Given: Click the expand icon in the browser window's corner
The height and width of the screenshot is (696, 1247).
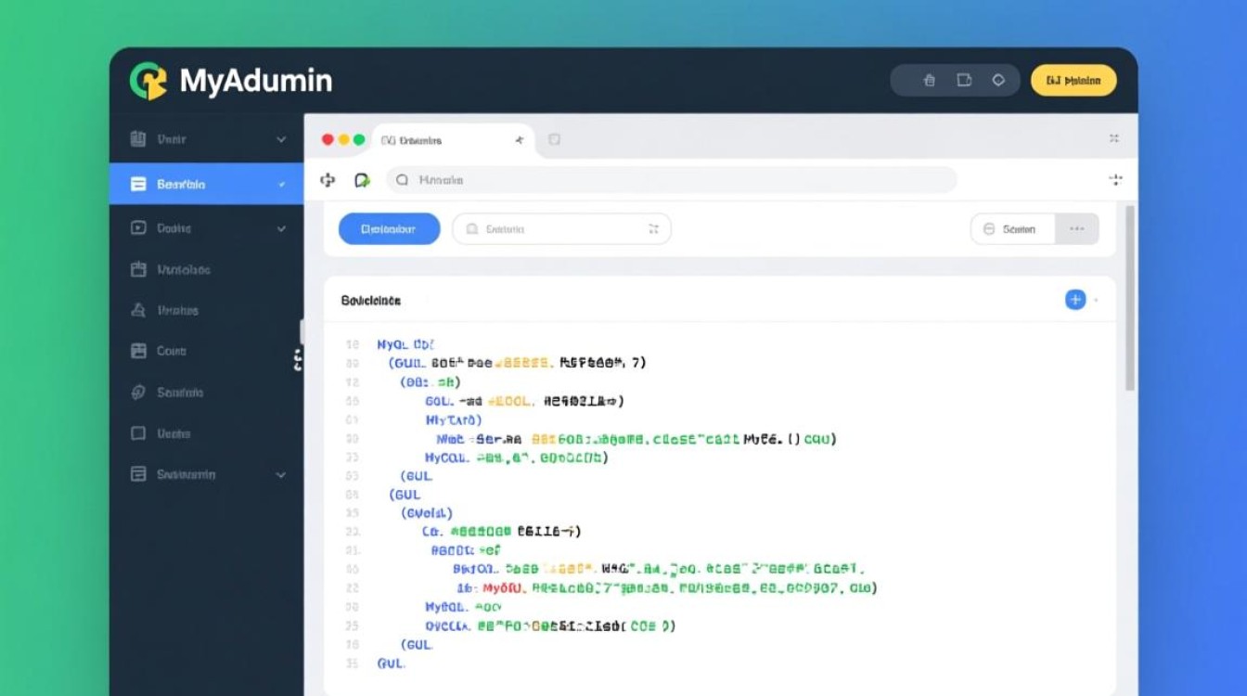Looking at the screenshot, I should (1114, 139).
